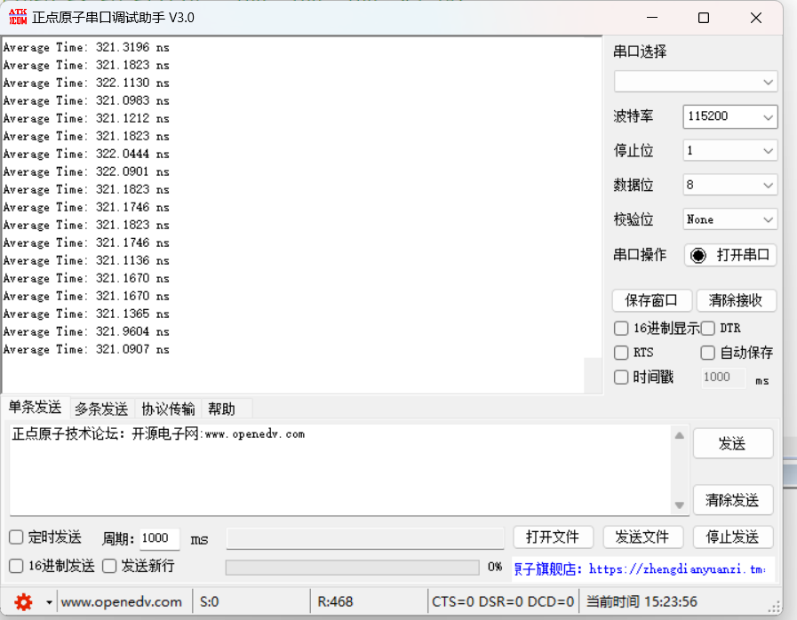Open the 波特率 115200 dropdown
797x620 pixels.
729,117
